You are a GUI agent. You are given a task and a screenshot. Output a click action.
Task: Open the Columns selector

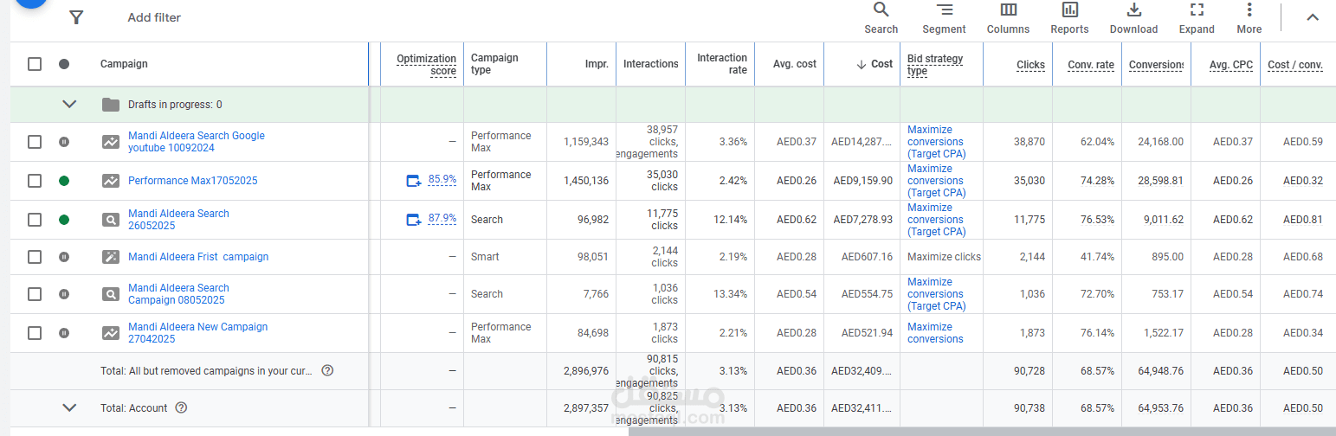[x=1008, y=17]
